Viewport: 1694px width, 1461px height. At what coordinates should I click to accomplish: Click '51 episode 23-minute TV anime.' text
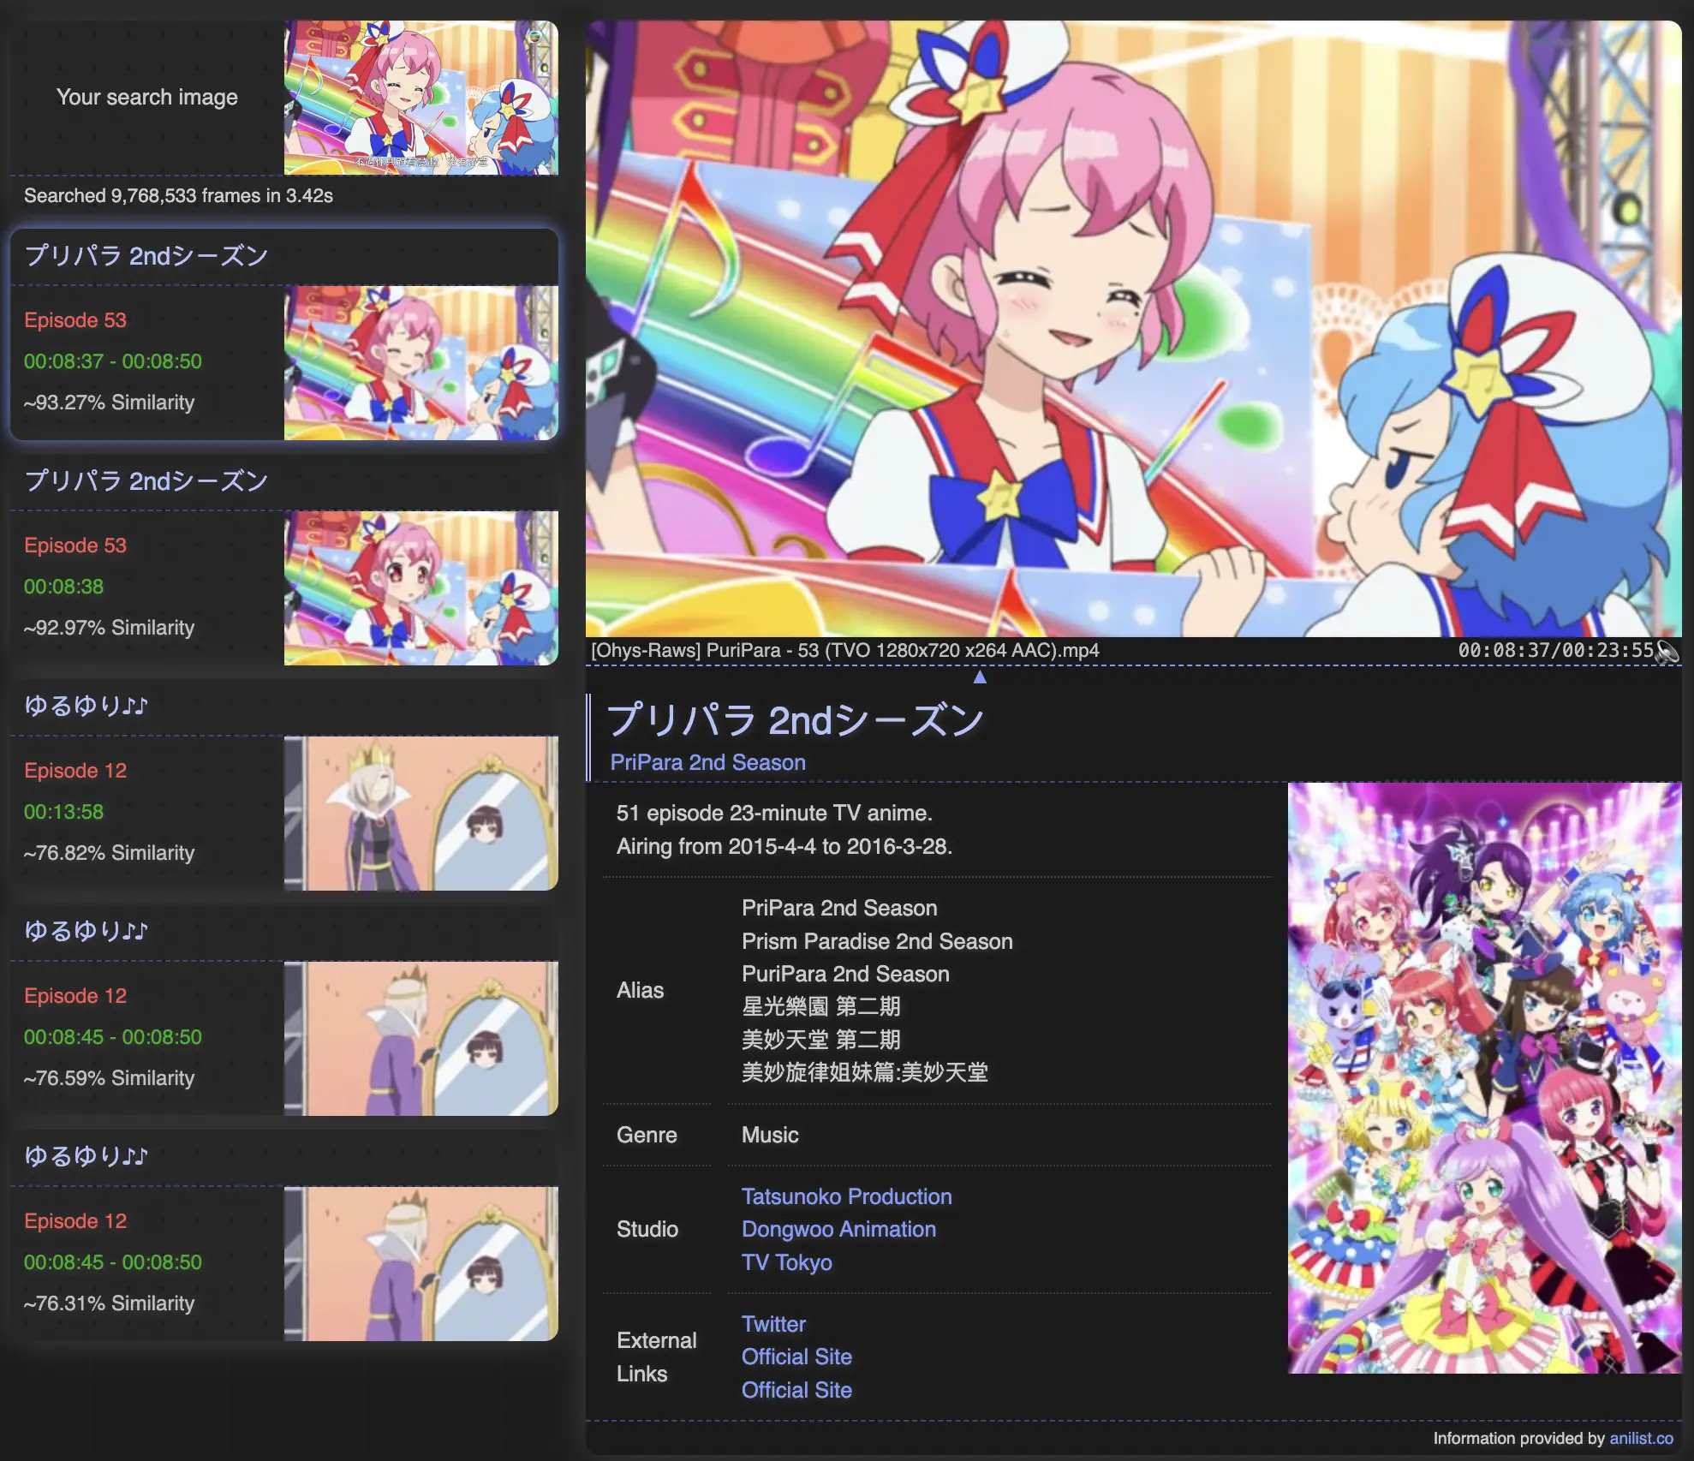pyautogui.click(x=774, y=813)
